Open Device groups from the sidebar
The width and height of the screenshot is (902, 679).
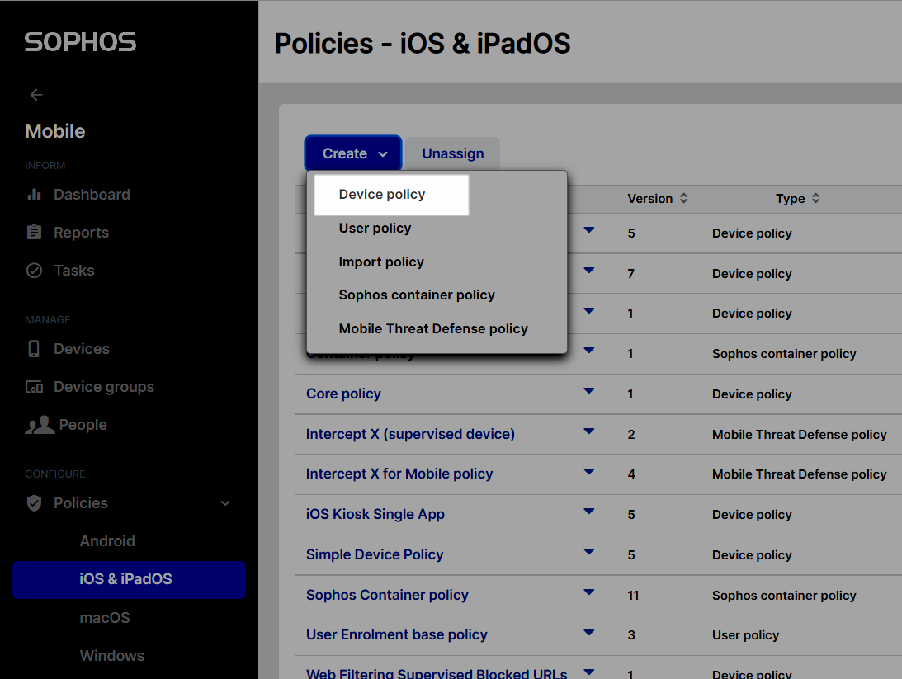coord(104,387)
